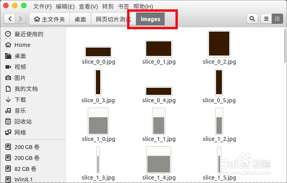Screen dimensions: 287x183
Task: Go back with the left arrow button
Action: click(10, 19)
